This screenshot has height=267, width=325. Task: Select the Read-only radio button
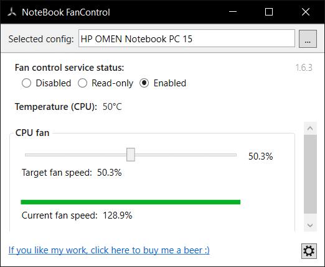pyautogui.click(x=82, y=83)
